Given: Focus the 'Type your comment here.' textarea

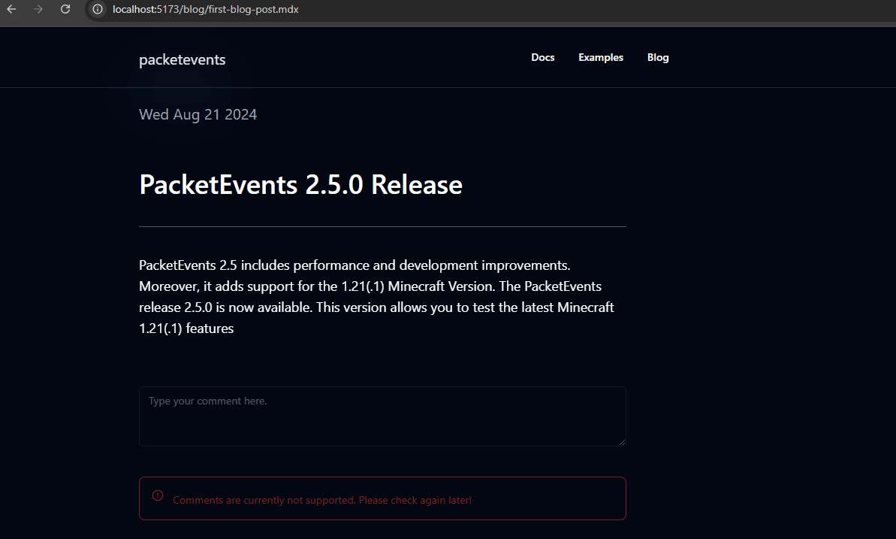Looking at the screenshot, I should tap(382, 416).
